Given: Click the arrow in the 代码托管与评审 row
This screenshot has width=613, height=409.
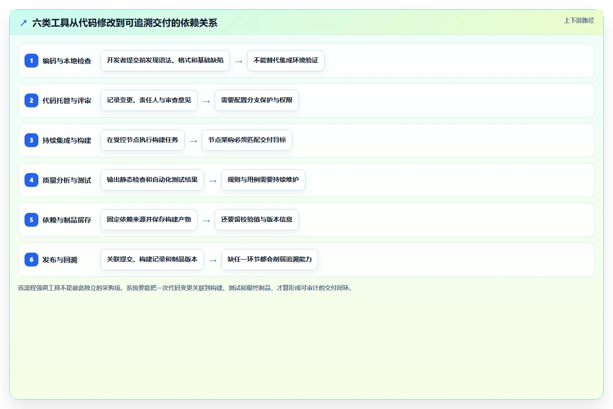Looking at the screenshot, I should click(206, 101).
